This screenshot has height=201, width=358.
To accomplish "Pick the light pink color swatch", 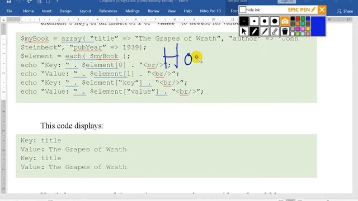I will click(303, 29).
